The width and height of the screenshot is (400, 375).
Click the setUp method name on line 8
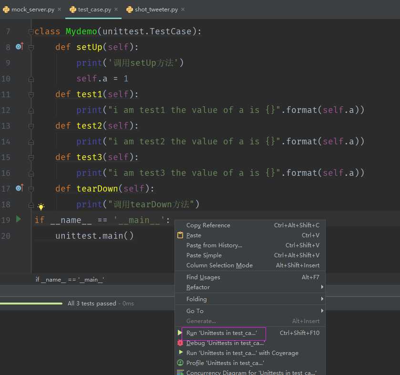[x=89, y=47]
